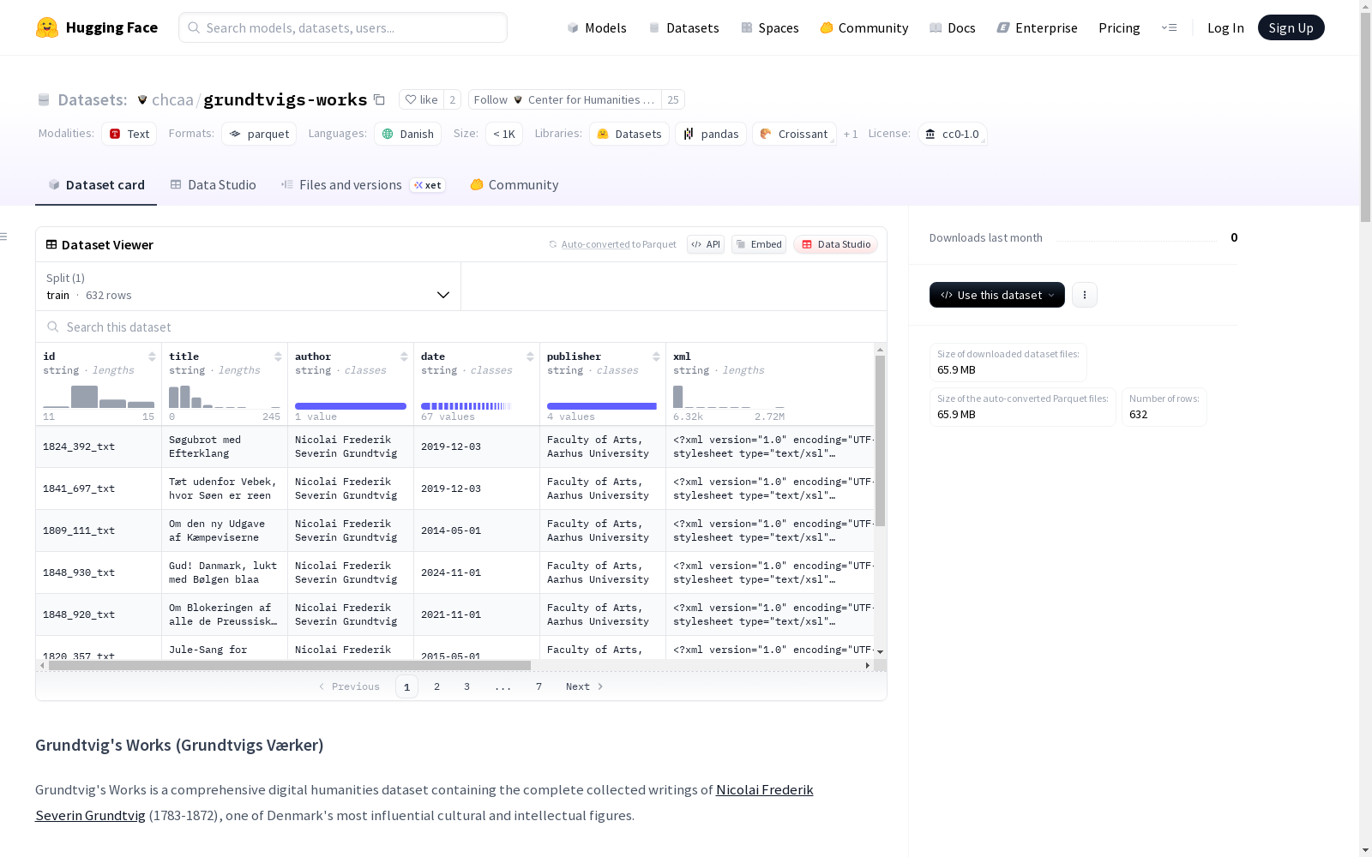This screenshot has height=857, width=1372.
Task: Click the Croissant library tag
Action: (x=794, y=134)
